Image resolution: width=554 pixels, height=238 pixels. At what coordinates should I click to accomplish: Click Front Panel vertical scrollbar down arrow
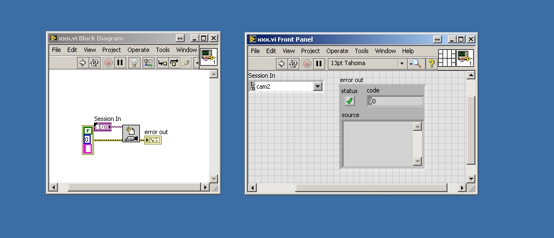[470, 178]
